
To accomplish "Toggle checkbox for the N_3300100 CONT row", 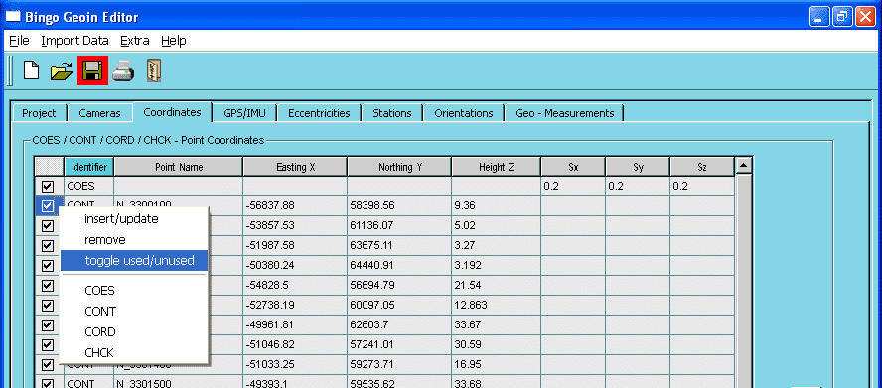I will 48,205.
